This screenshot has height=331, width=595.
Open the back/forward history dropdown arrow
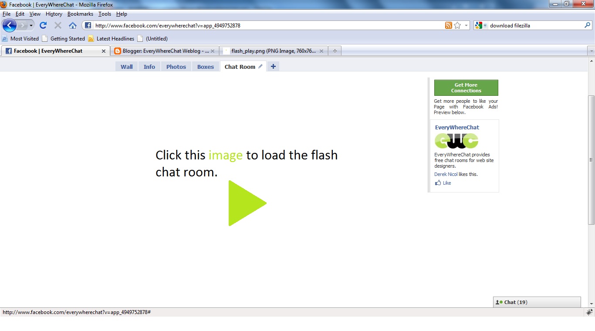pyautogui.click(x=31, y=26)
